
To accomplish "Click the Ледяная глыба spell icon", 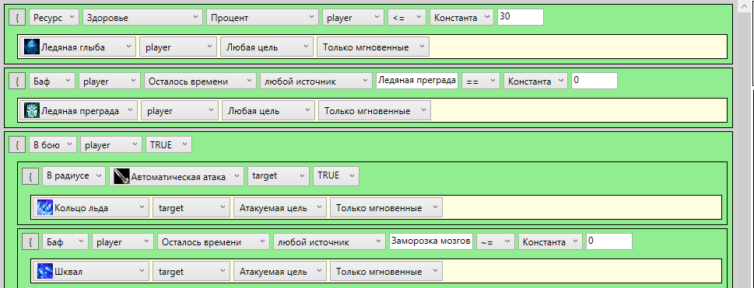I will click(x=33, y=47).
